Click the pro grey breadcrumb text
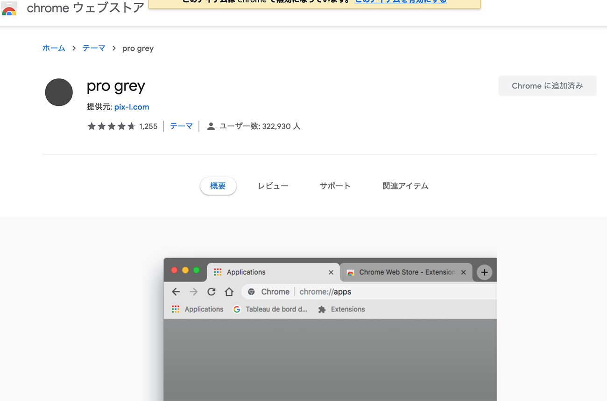607x401 pixels. tap(138, 48)
